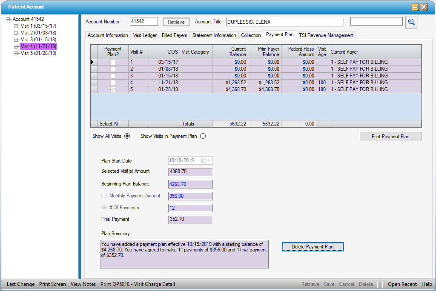Tick the Payment Plan checkbox for visit 4
The width and height of the screenshot is (436, 291).
113,83
